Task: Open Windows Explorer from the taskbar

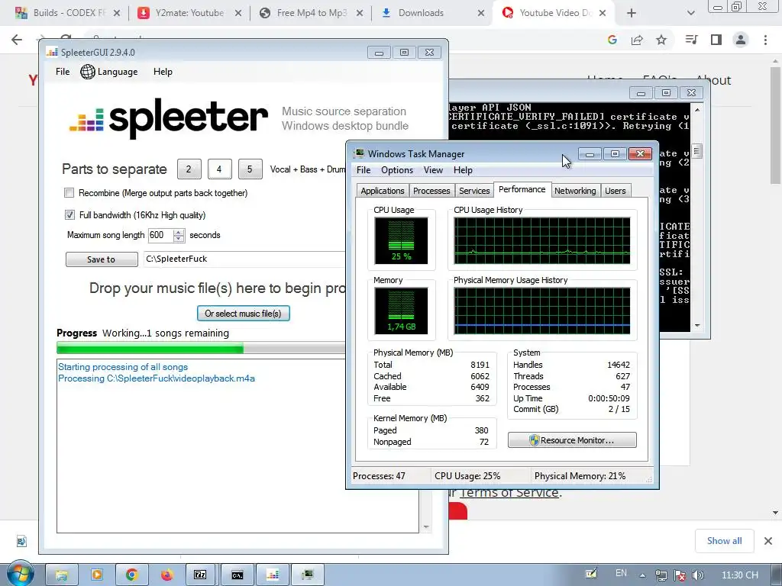Action: [62, 575]
